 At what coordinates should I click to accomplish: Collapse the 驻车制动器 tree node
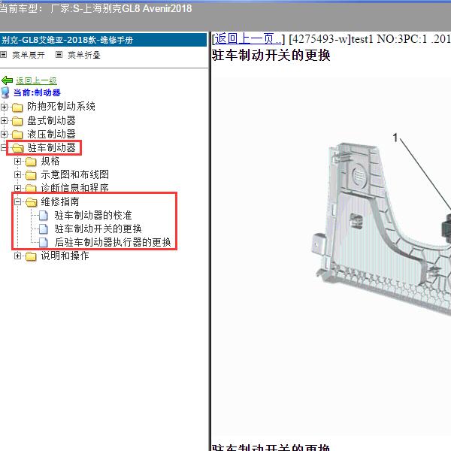click(x=4, y=147)
